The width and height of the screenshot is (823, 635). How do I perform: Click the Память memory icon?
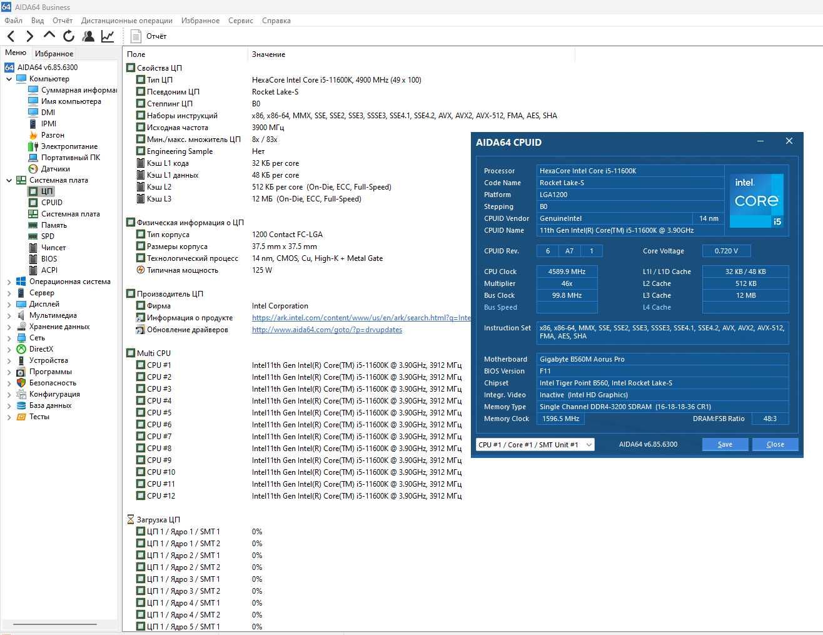[x=33, y=225]
